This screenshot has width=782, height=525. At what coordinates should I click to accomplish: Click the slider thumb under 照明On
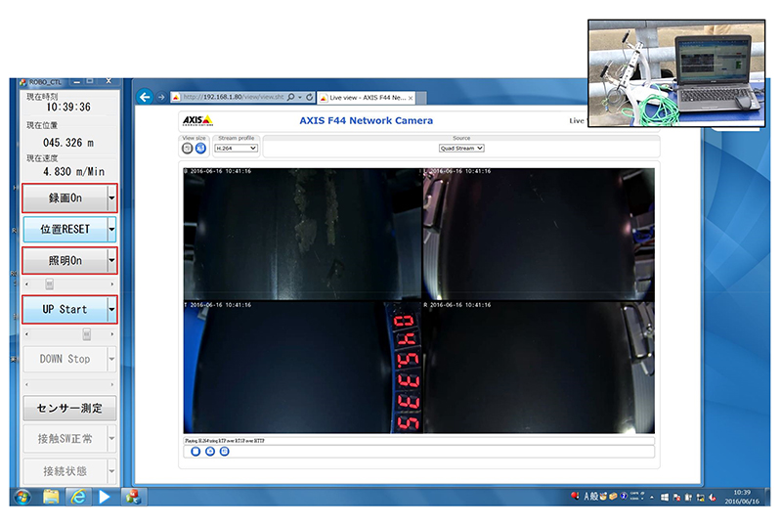[x=50, y=284]
